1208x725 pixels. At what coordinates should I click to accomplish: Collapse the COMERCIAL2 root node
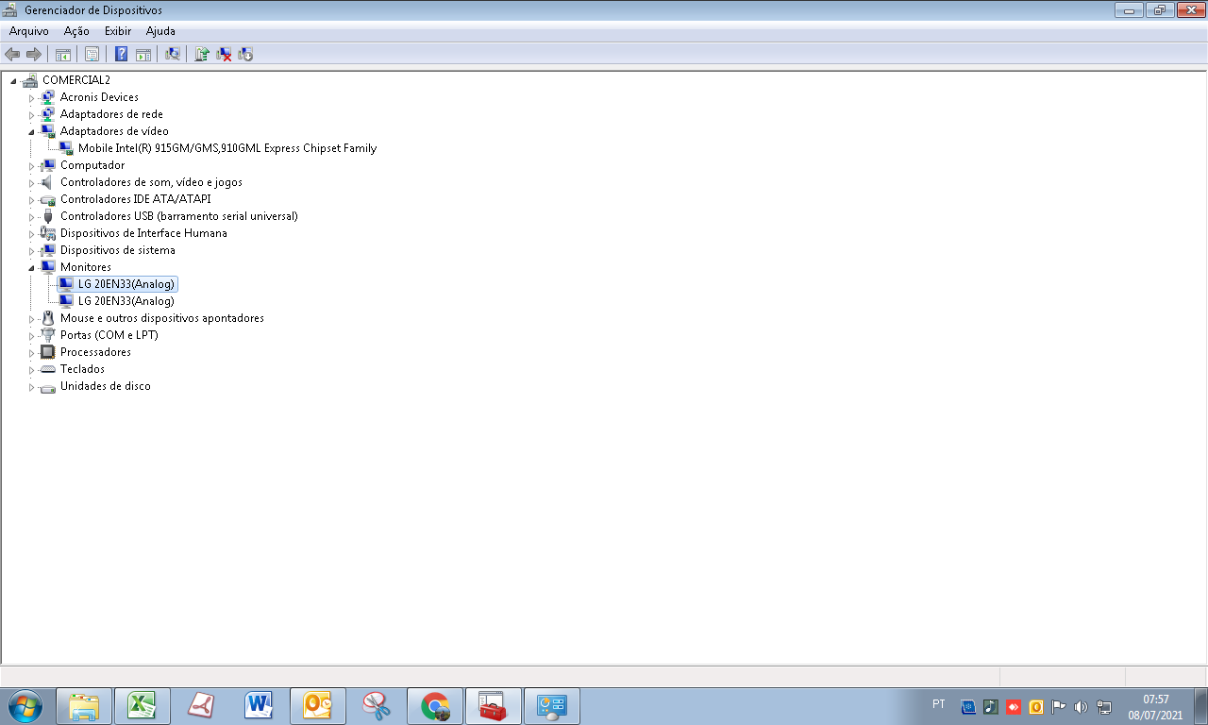(x=13, y=81)
